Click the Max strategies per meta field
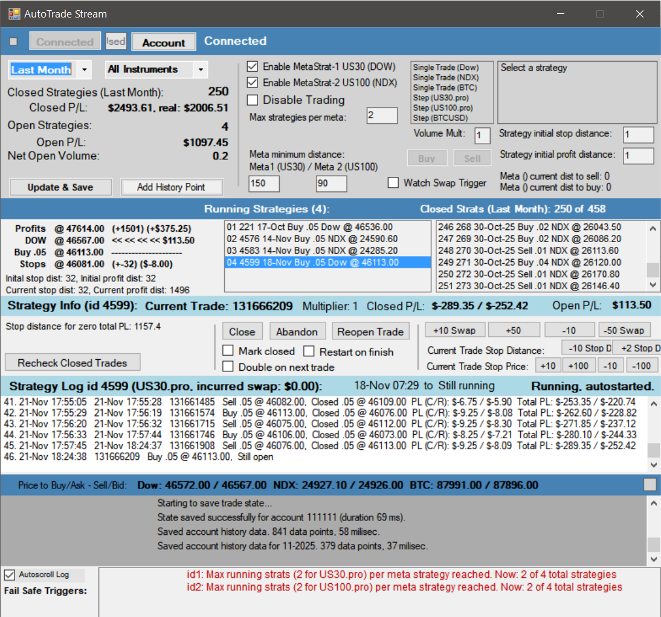The image size is (661, 617). [x=382, y=116]
